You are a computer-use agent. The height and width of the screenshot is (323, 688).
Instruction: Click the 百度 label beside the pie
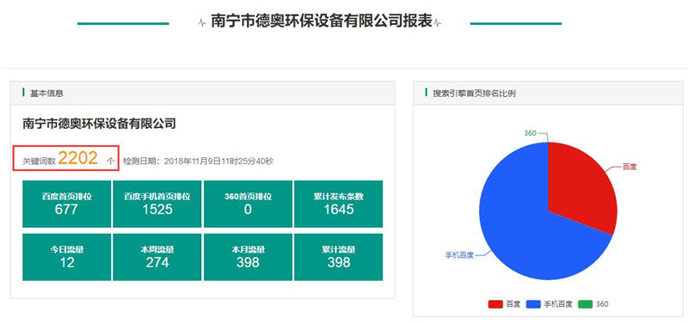pyautogui.click(x=630, y=167)
